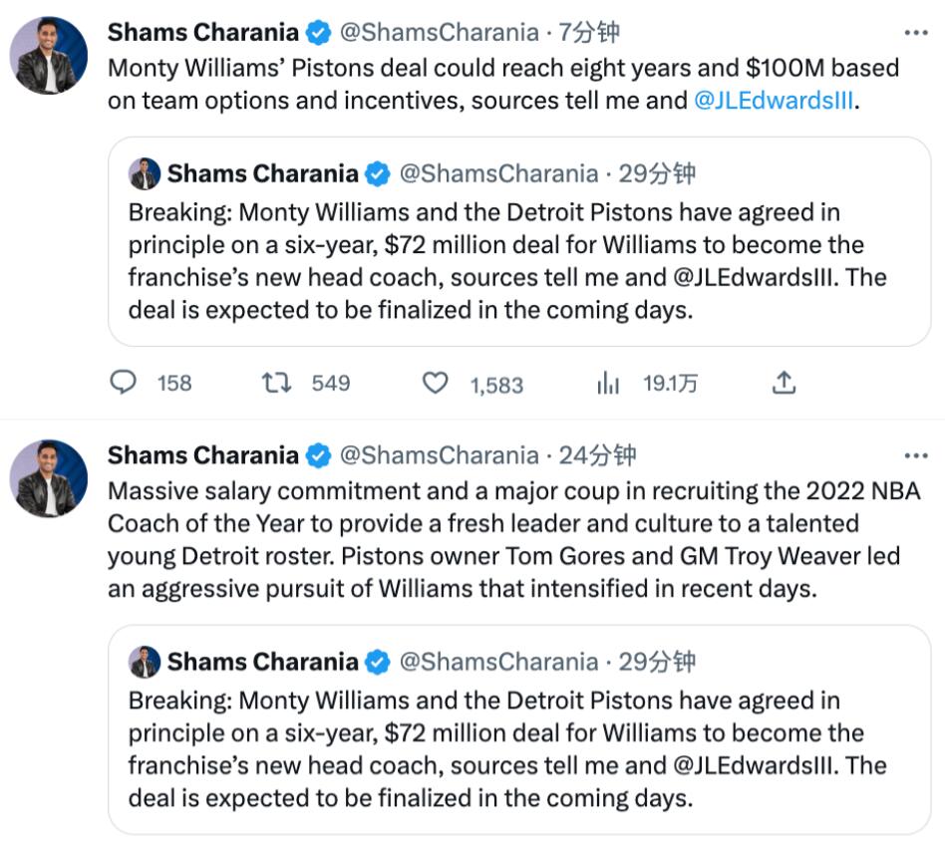945x853 pixels.
Task: Click the reply icon on first tweet
Action: click(x=123, y=383)
